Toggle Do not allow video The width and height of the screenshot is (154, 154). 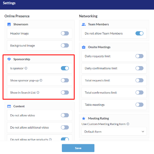tap(65, 115)
